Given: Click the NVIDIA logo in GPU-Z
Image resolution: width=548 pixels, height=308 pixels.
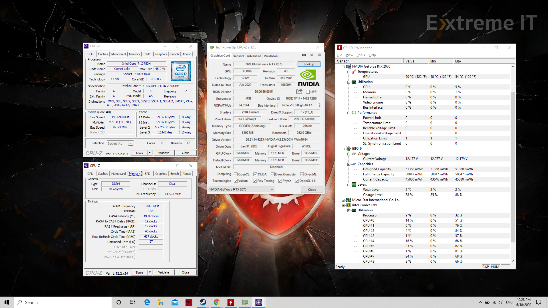Looking at the screenshot, I should click(x=309, y=78).
